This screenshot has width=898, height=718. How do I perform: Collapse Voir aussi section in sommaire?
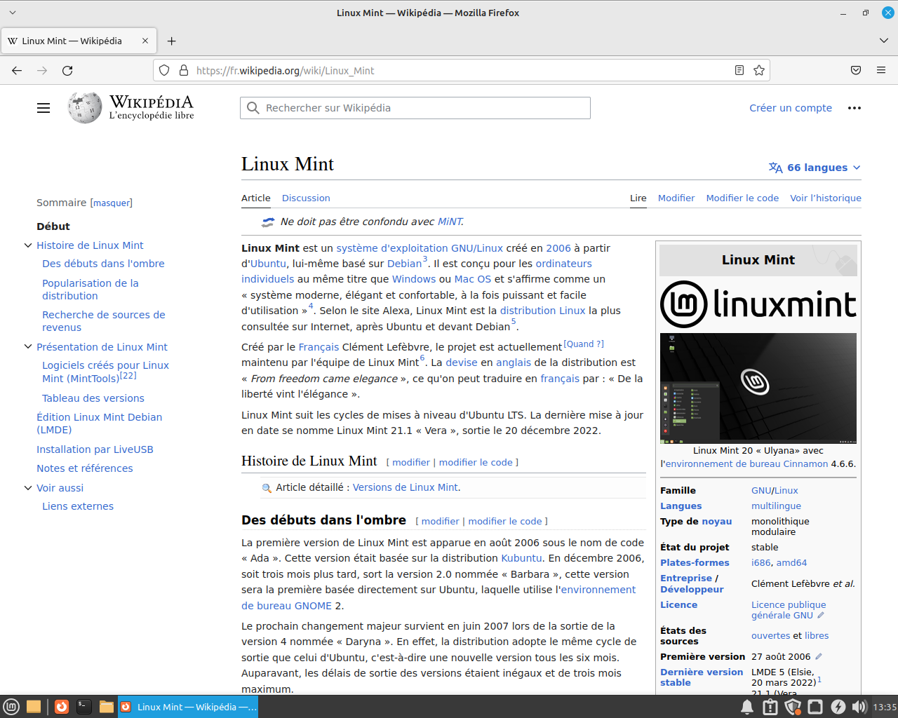click(x=28, y=488)
